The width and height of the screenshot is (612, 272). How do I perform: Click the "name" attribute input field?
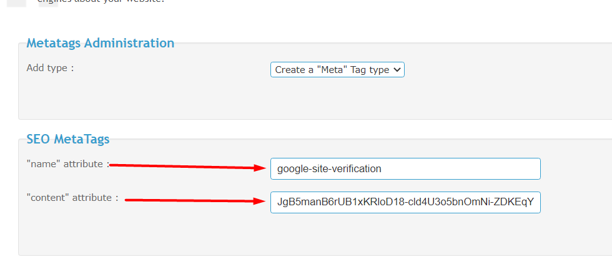point(405,168)
